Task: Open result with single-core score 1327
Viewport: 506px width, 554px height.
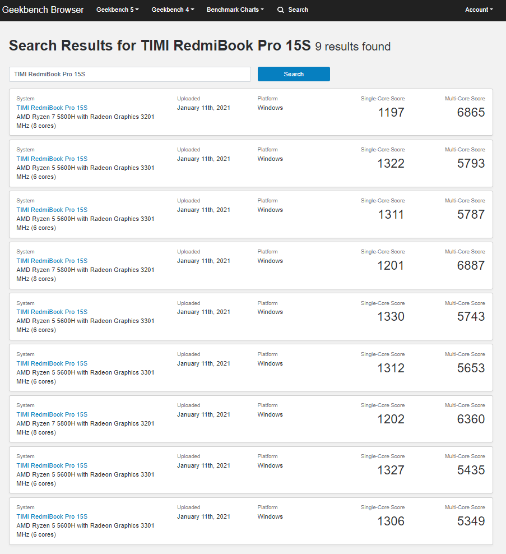Action: click(x=52, y=465)
